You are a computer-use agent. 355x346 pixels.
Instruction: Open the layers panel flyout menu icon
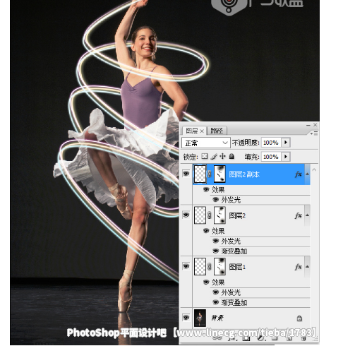click(x=314, y=133)
